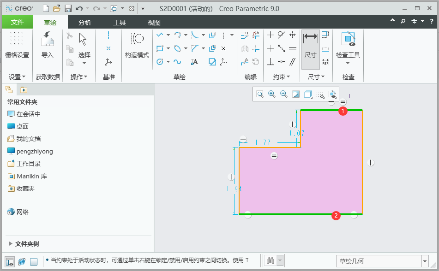
Task: Open the Line tool dropdown arrow
Action: pos(168,35)
